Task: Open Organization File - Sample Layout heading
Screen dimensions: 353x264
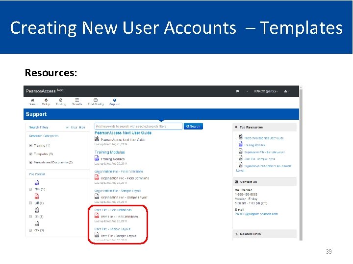Action: 118,191
